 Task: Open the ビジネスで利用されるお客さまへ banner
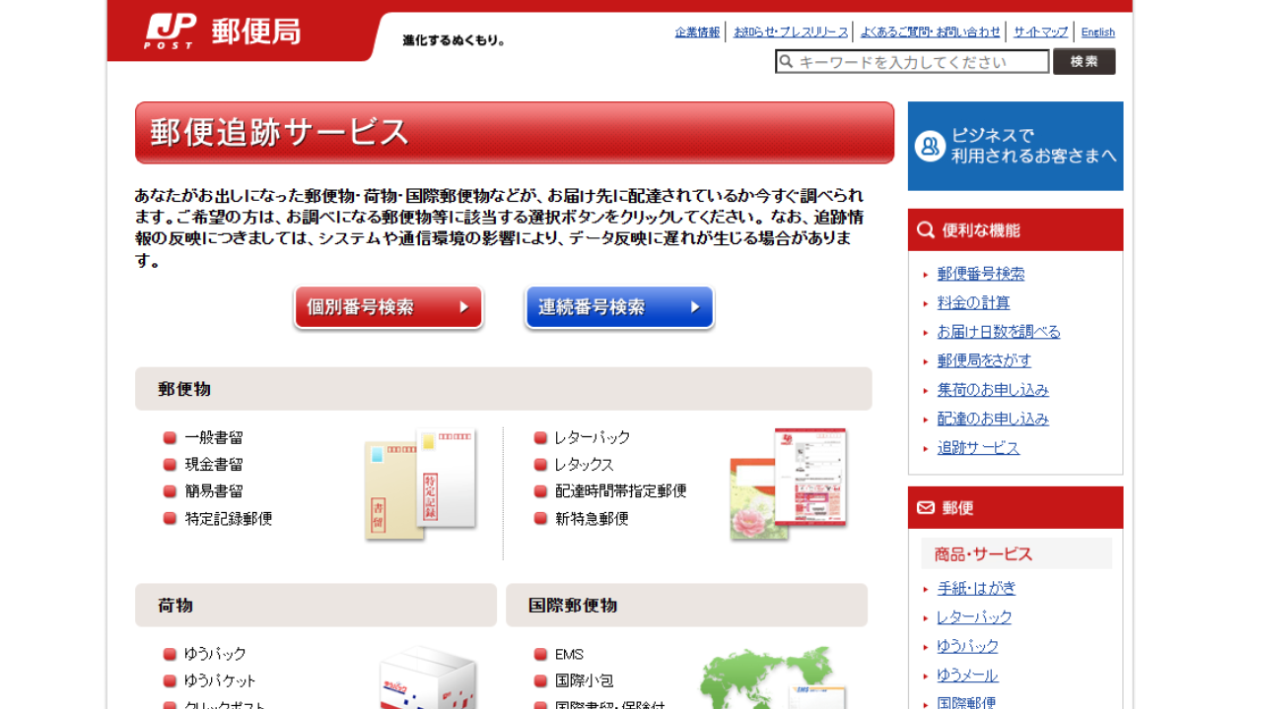point(1015,146)
